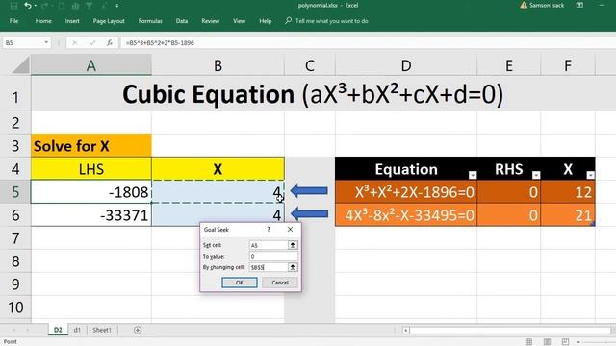Click cell A6 showing -33371
Image resolution: width=616 pixels, height=346 pixels.
[91, 215]
